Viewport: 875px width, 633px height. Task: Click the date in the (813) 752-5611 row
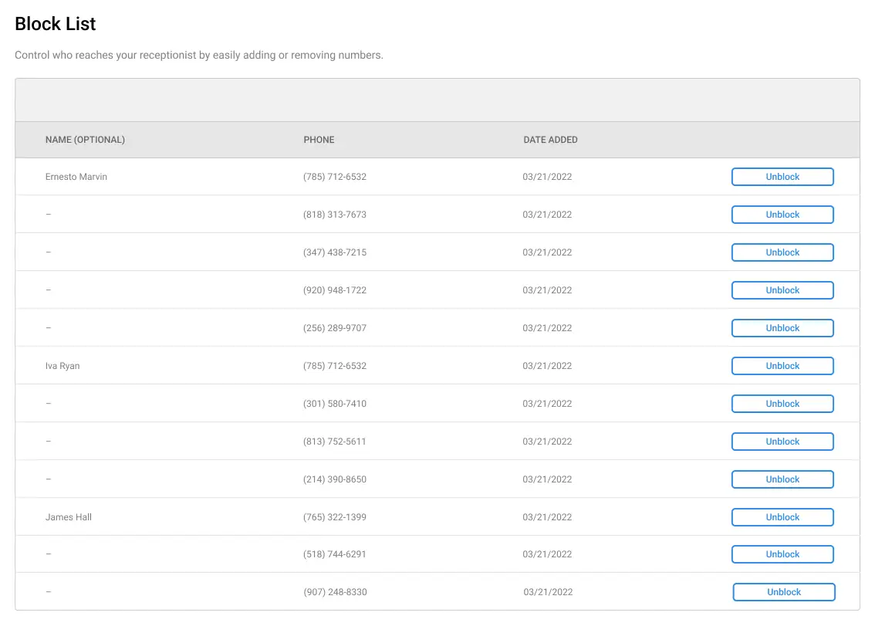coord(547,442)
